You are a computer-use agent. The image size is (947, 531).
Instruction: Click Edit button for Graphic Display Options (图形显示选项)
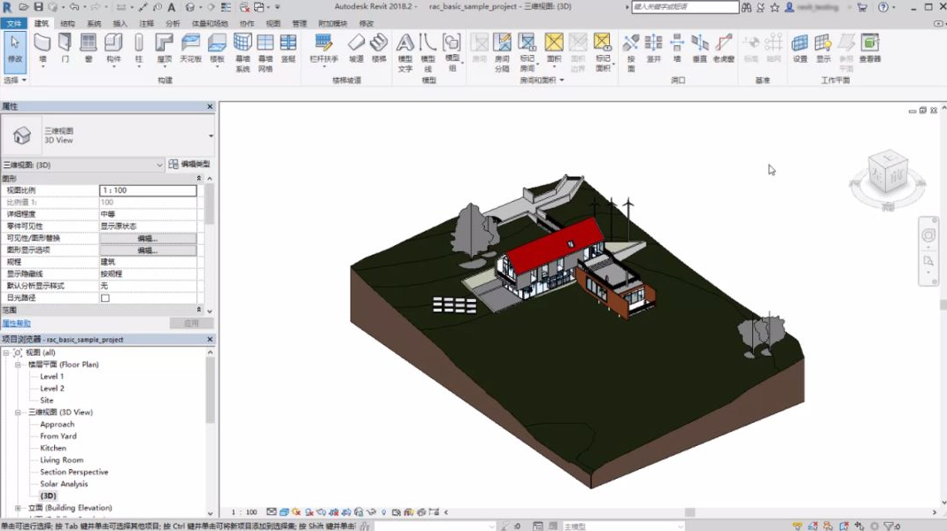pos(147,250)
